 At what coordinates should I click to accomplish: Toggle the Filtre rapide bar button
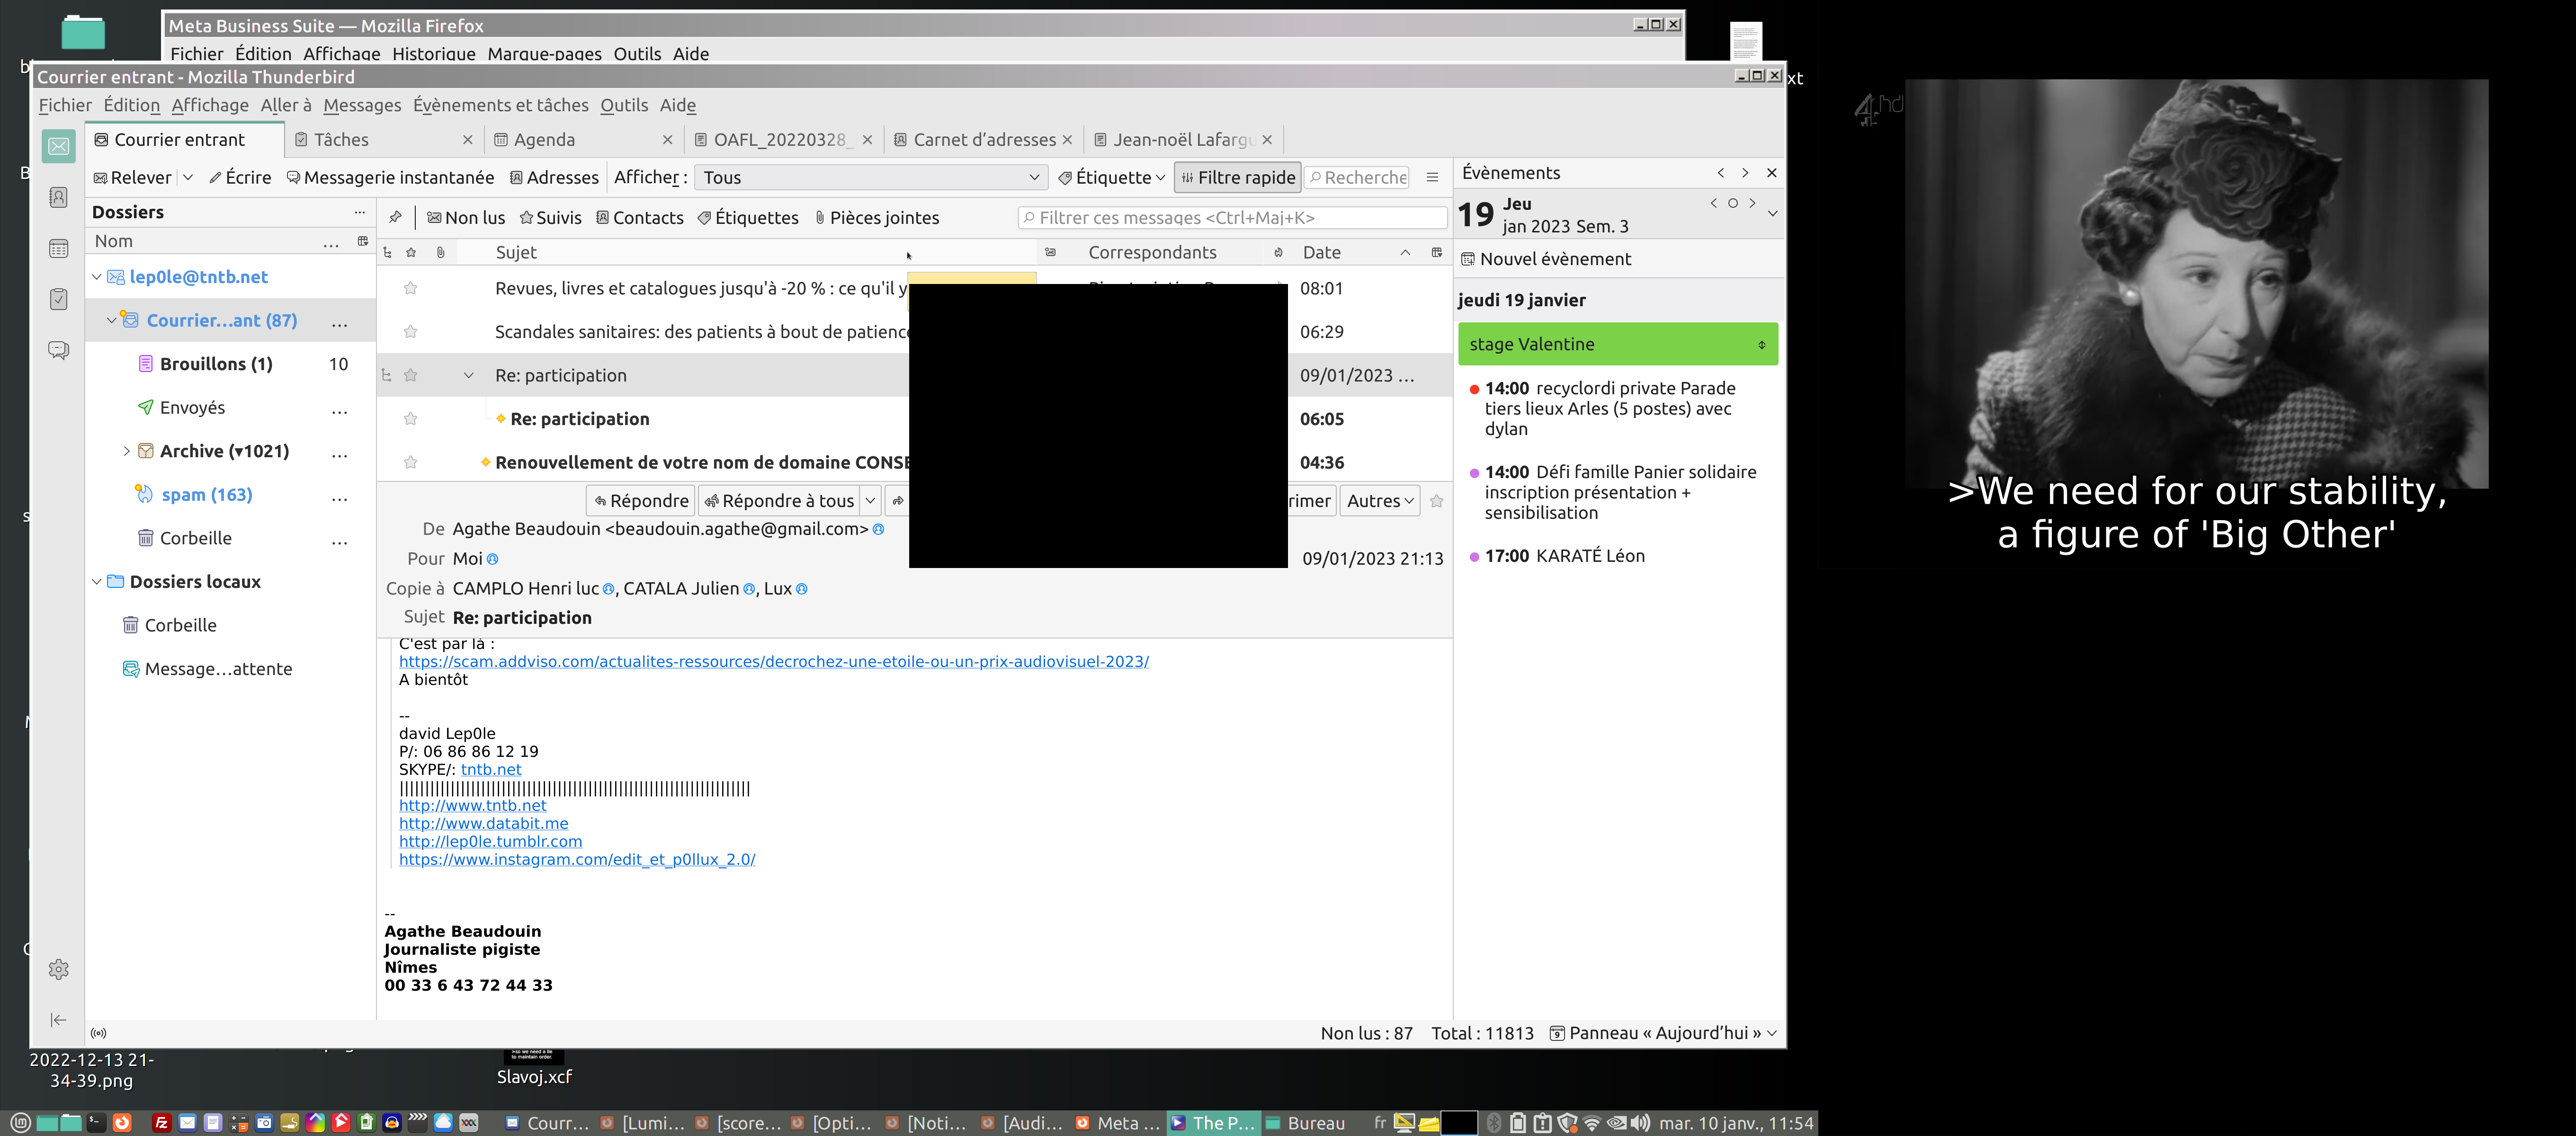coord(1237,177)
